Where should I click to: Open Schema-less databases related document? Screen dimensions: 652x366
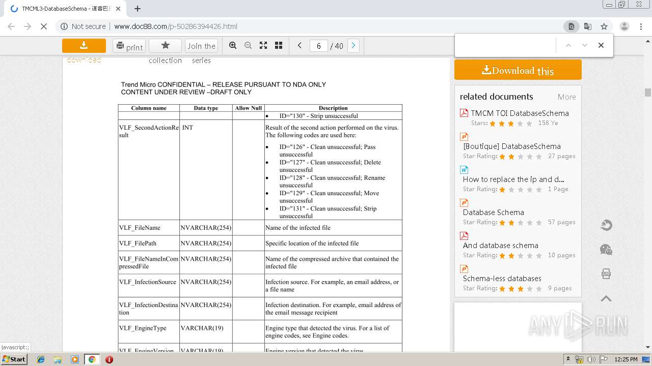point(502,279)
